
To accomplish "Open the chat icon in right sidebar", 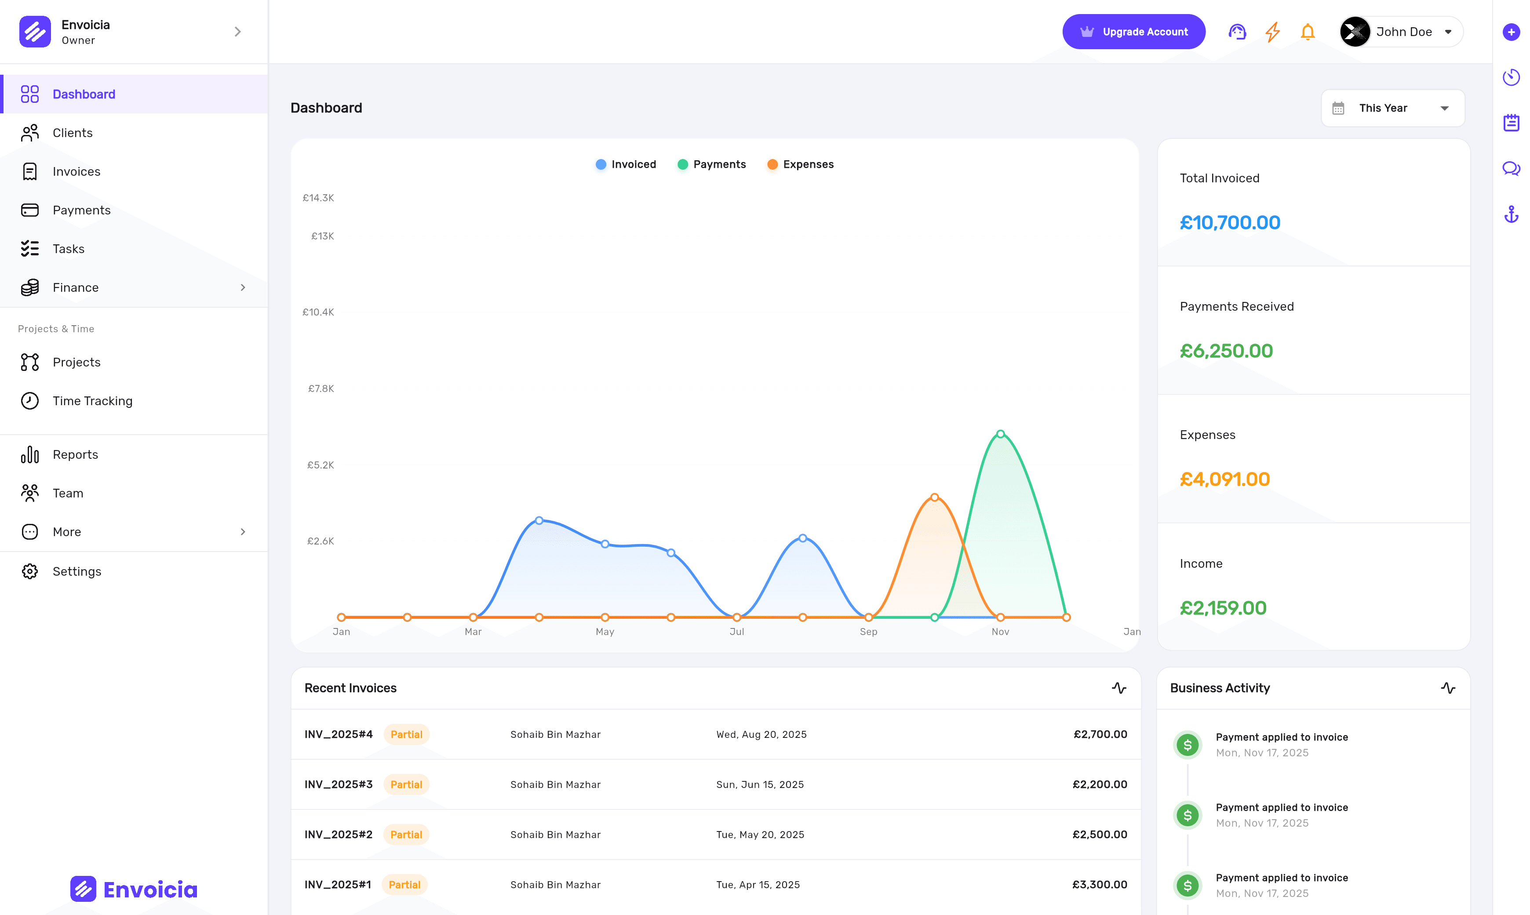I will coord(1512,168).
